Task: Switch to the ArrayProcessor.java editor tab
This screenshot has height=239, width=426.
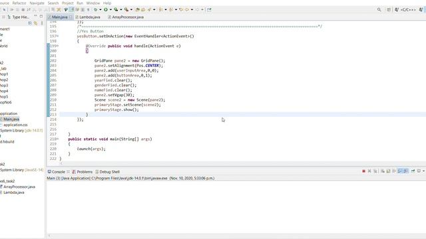Action: pos(126,17)
